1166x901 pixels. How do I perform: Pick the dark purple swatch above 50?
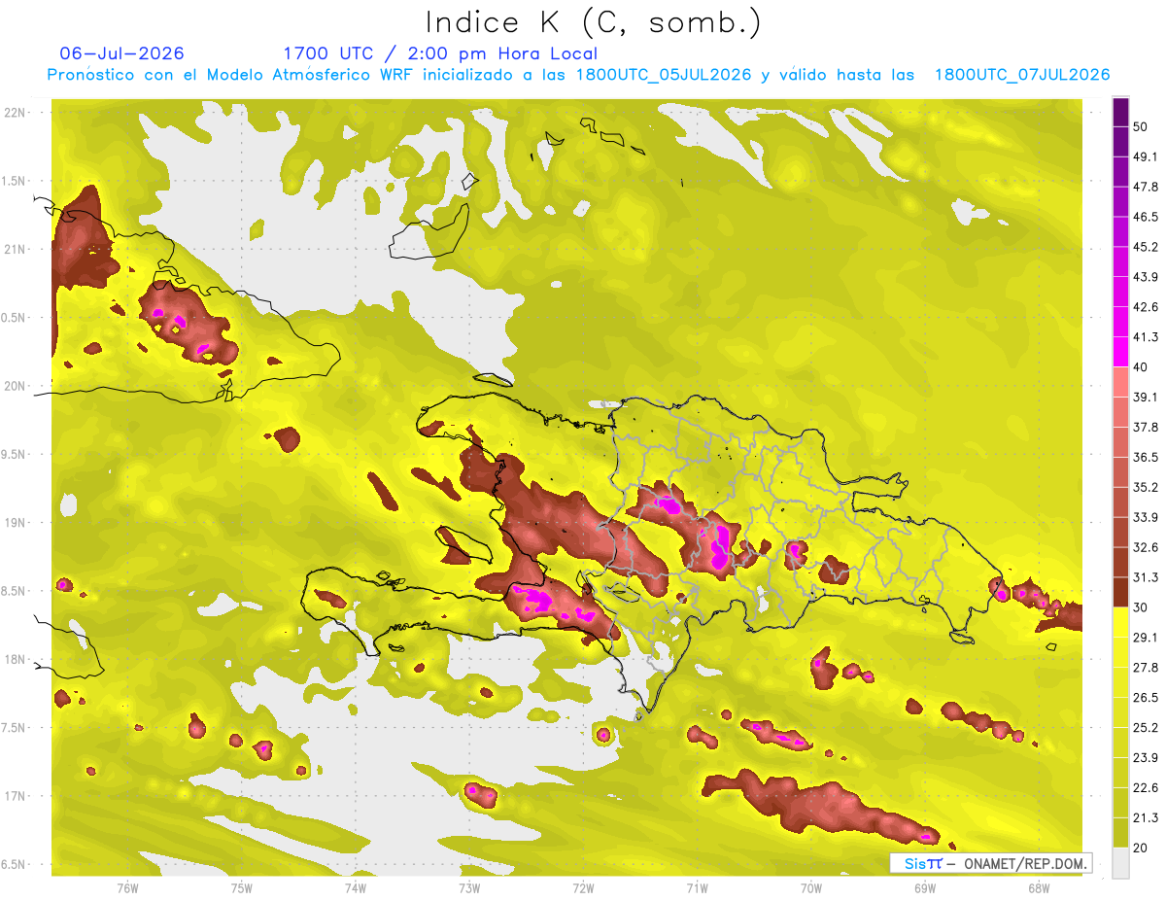pos(1120,112)
